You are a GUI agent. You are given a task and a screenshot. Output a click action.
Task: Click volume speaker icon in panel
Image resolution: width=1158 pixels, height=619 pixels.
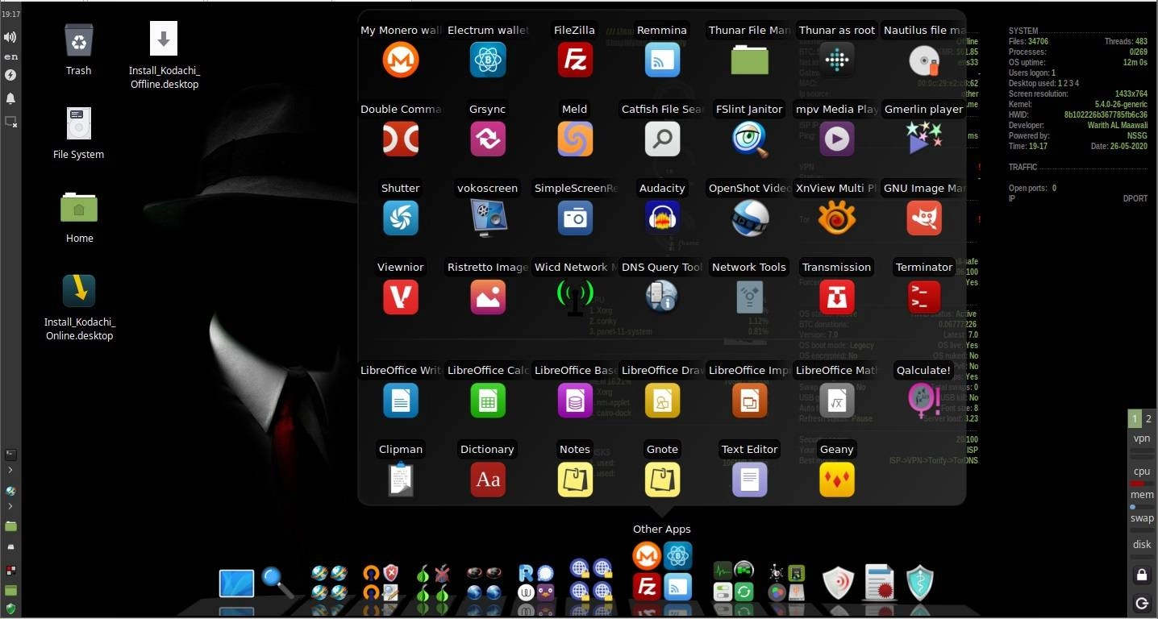tap(10, 37)
